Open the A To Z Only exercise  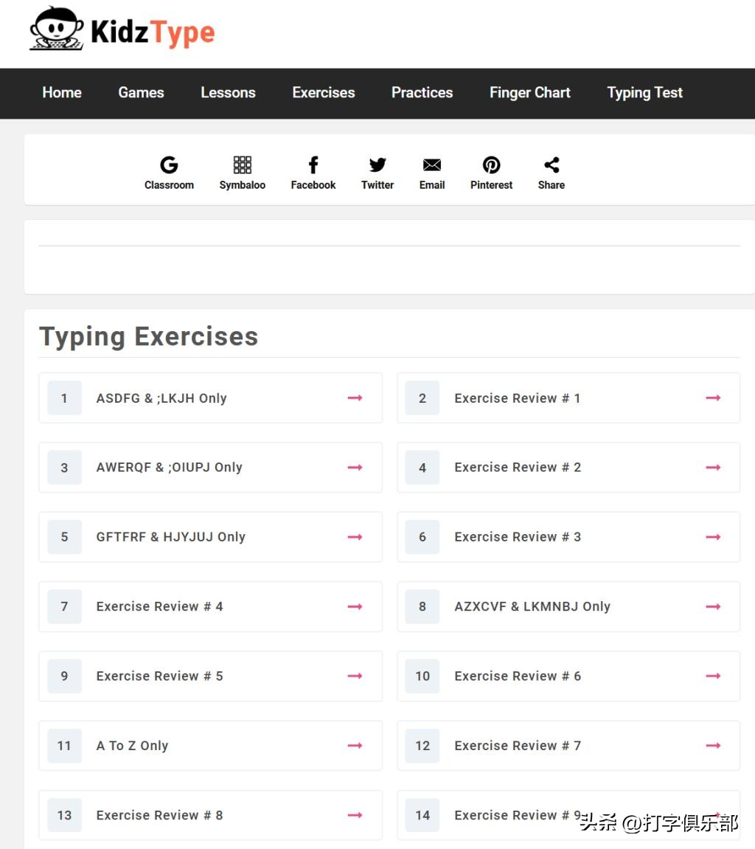tap(132, 746)
